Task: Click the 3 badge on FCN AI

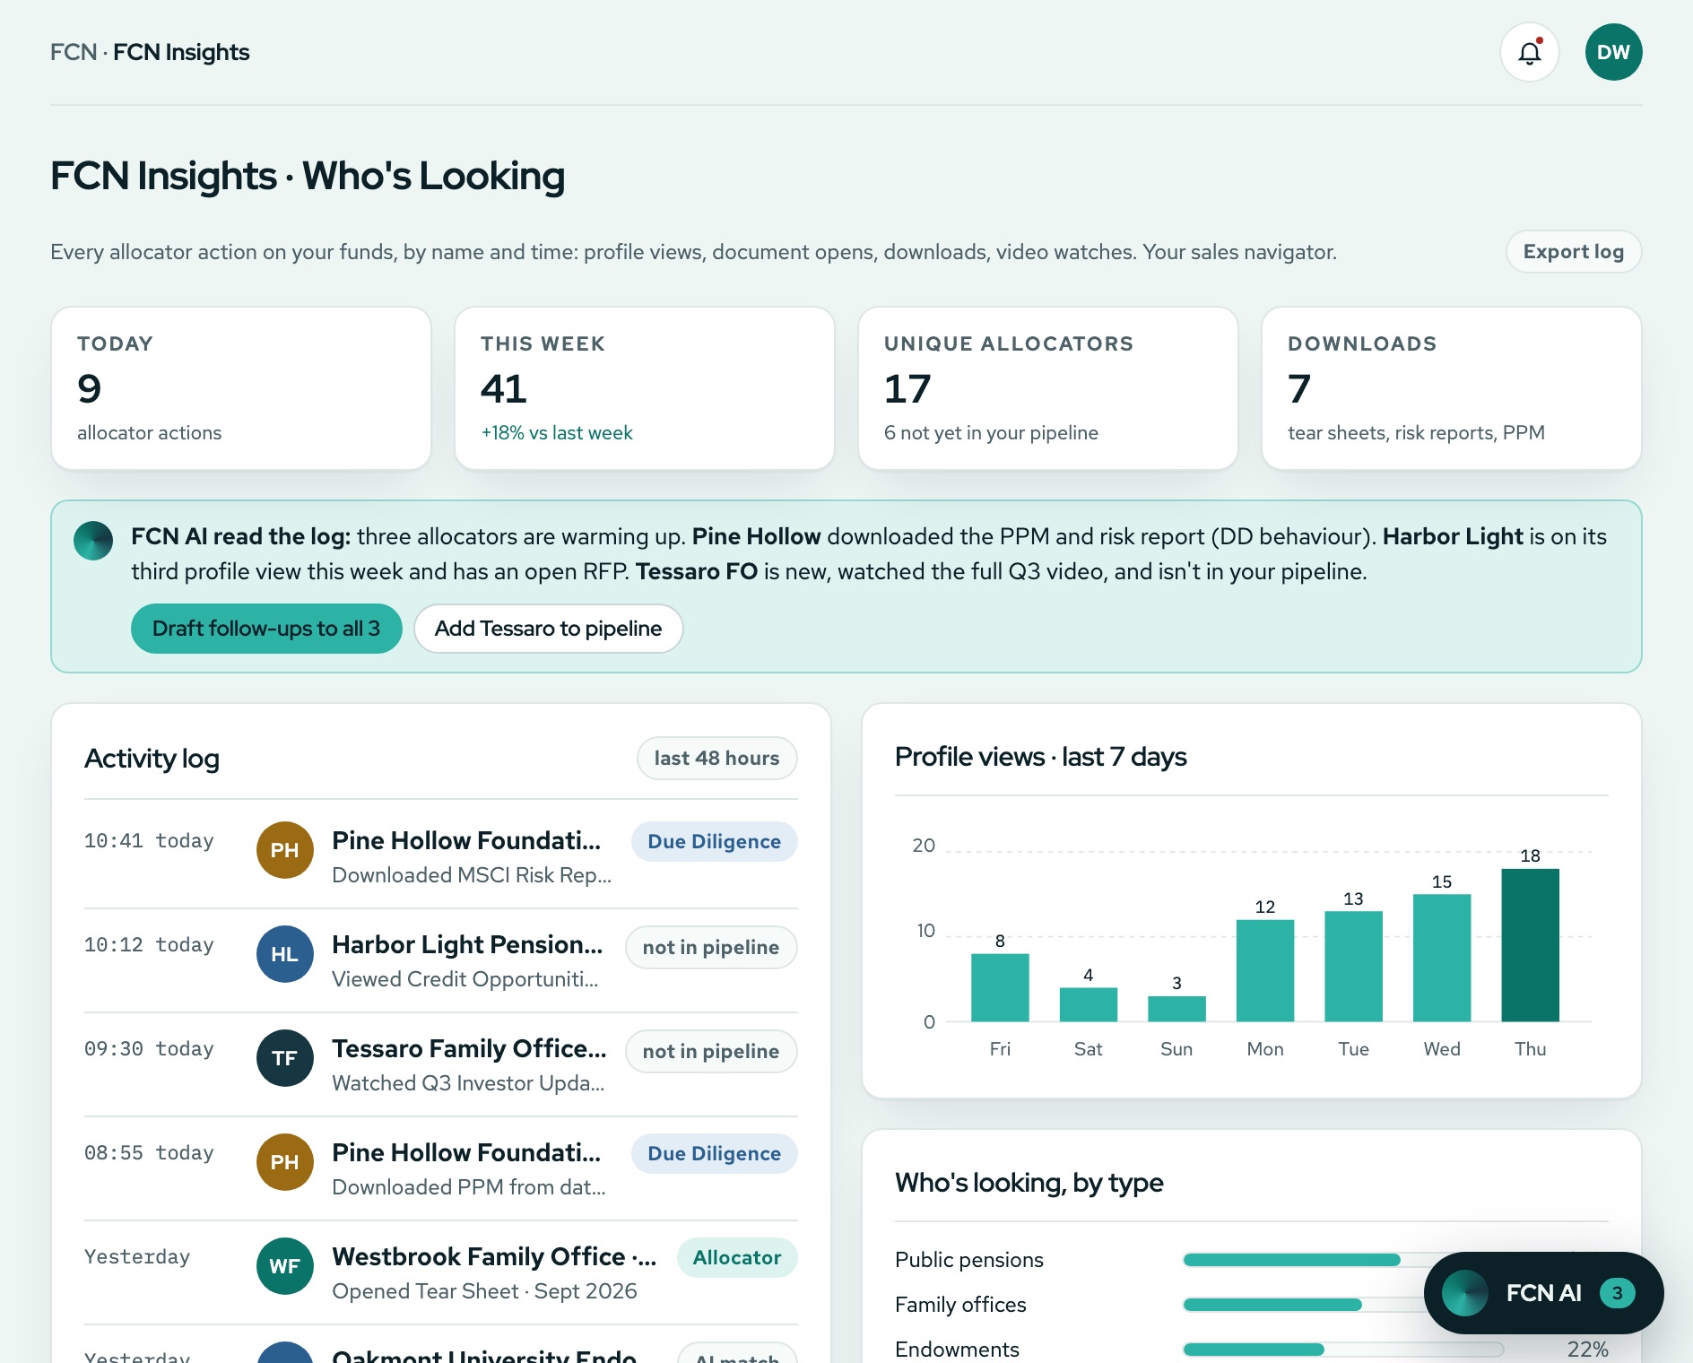Action: click(1618, 1293)
